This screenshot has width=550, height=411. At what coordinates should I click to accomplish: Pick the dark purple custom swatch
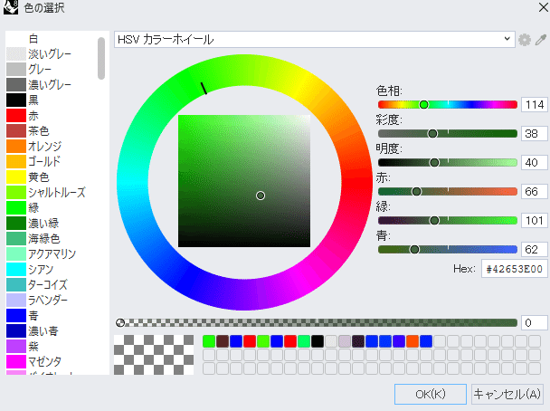point(358,341)
